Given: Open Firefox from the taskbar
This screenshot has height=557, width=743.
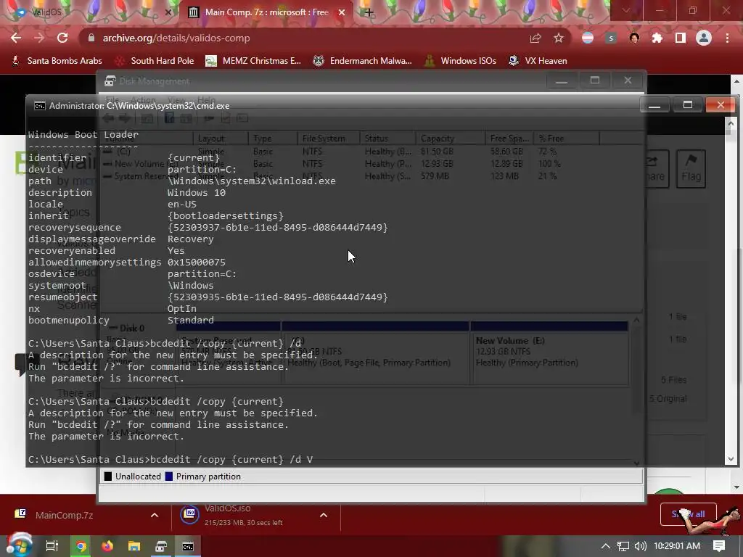Looking at the screenshot, I should (107, 546).
